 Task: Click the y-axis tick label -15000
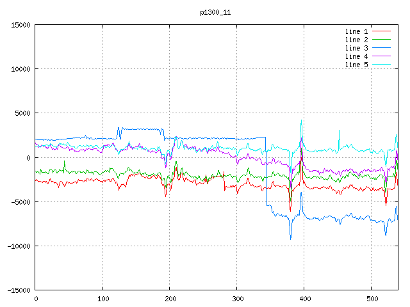coord(17,290)
